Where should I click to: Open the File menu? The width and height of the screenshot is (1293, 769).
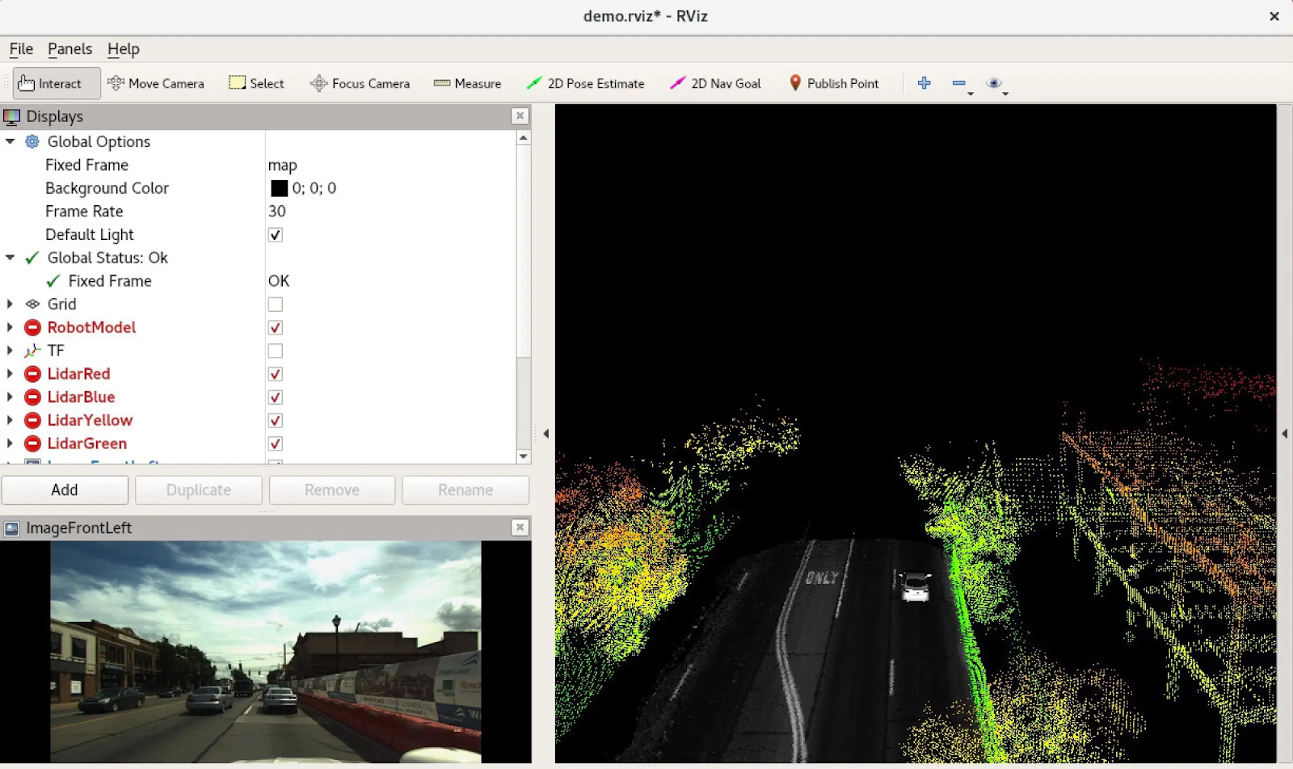pyautogui.click(x=21, y=49)
